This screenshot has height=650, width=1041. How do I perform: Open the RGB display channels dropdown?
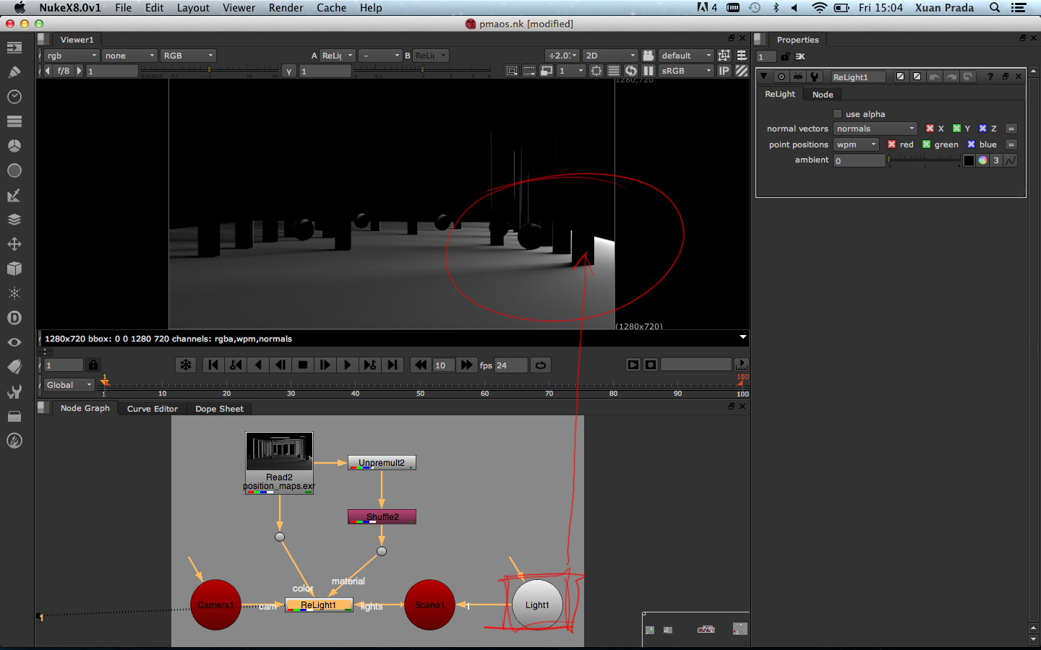[x=188, y=56]
